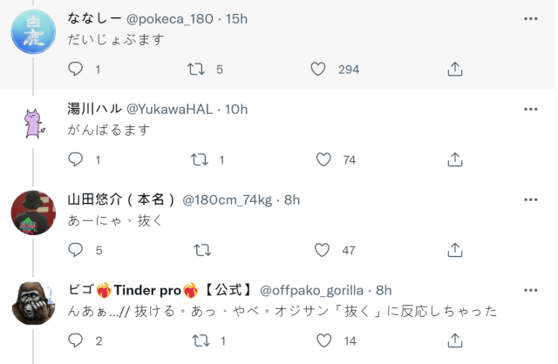Like 湯川ハル's tweet
The image size is (558, 364).
coord(323,159)
